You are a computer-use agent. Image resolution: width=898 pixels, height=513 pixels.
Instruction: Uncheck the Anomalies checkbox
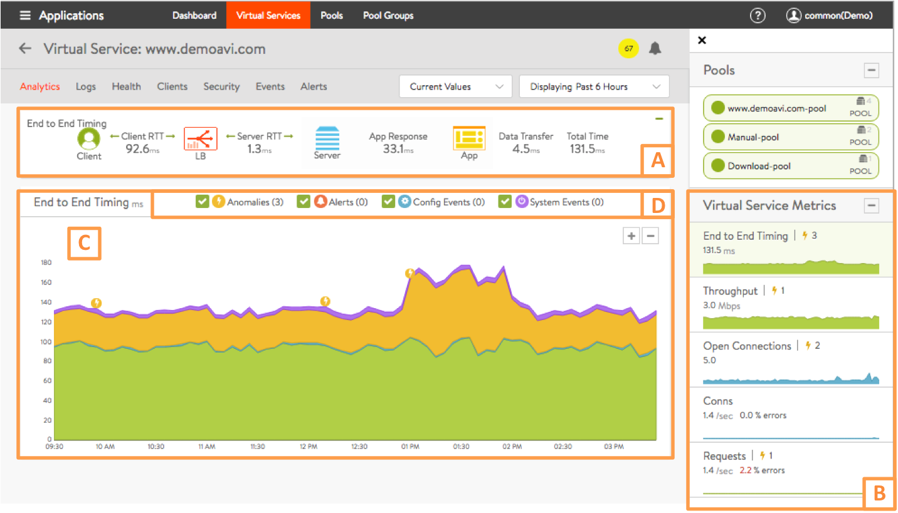click(x=202, y=202)
